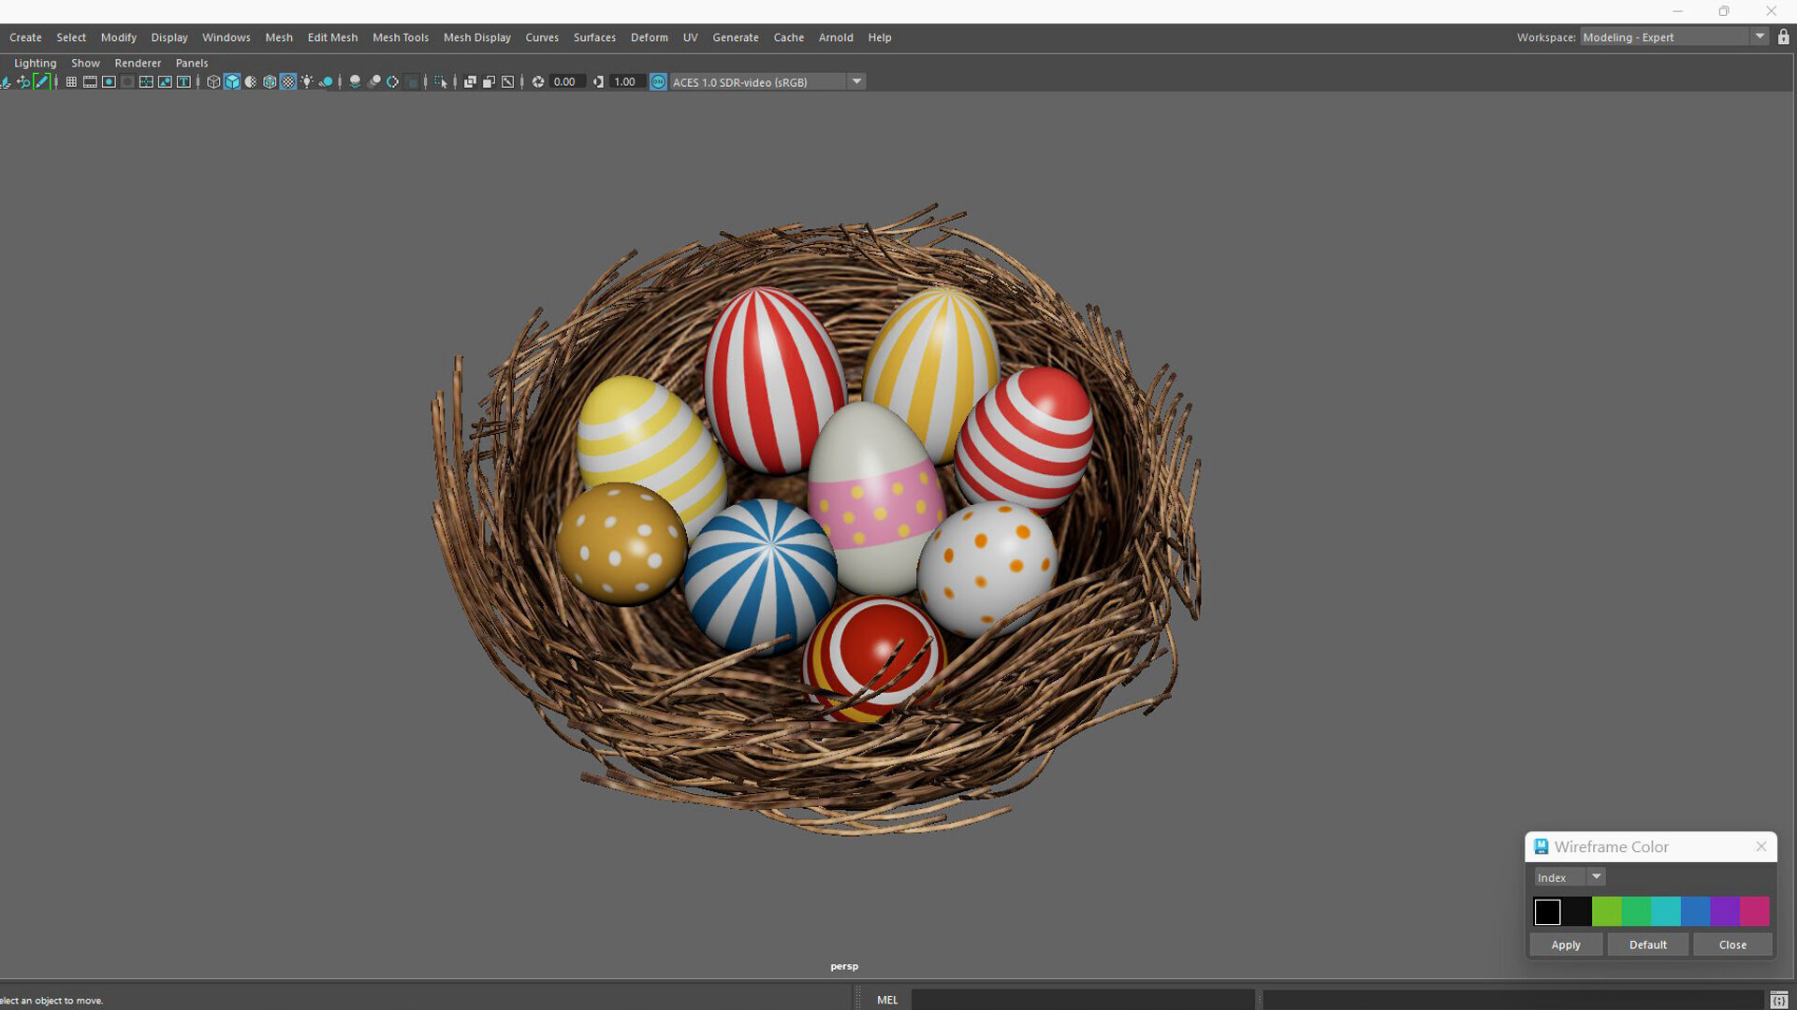Screen dimensions: 1797x1010
Task: Click the Isolate Select icon
Action: click(441, 81)
